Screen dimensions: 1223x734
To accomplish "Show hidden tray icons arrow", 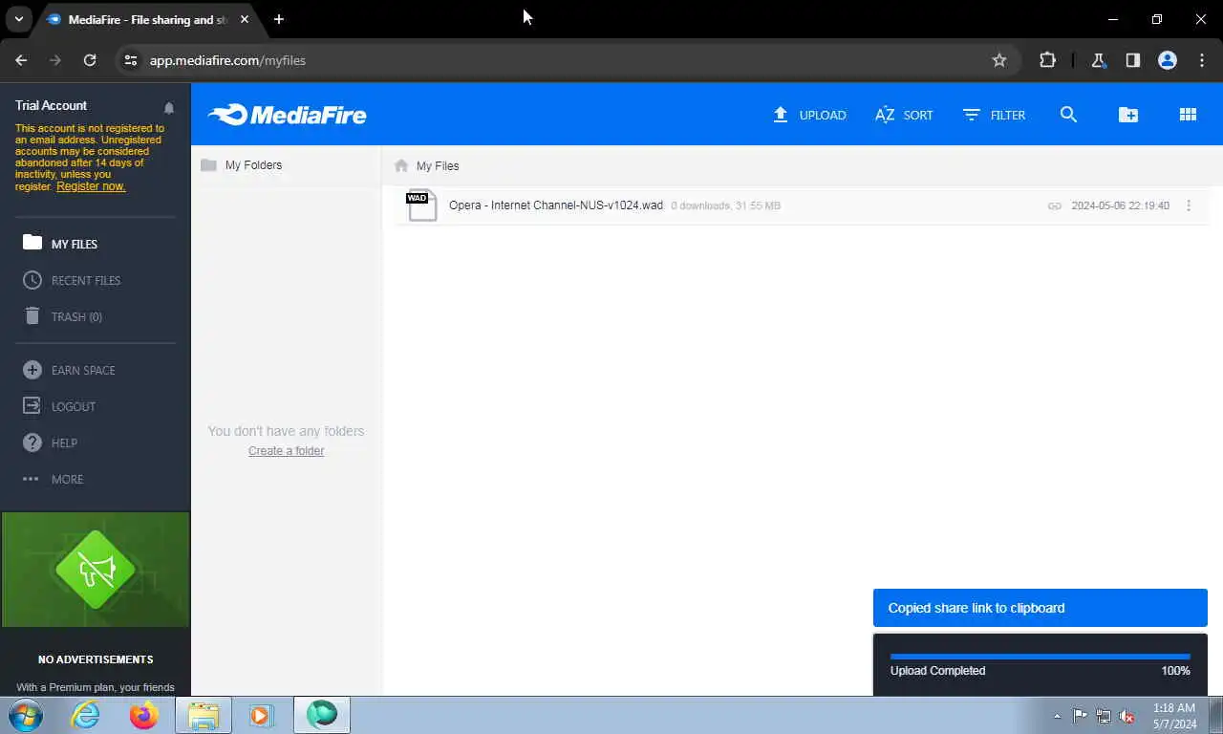I will (x=1057, y=716).
